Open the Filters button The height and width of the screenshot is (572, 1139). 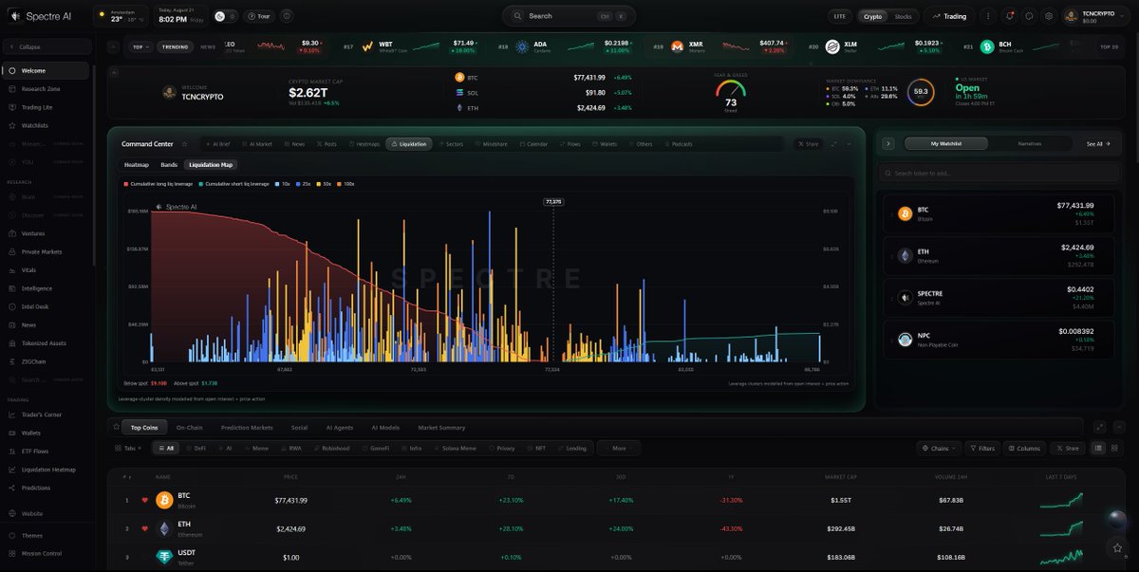(982, 448)
